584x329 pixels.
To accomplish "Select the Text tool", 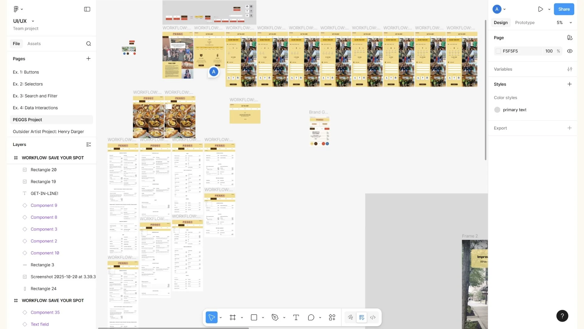I will pos(296,317).
